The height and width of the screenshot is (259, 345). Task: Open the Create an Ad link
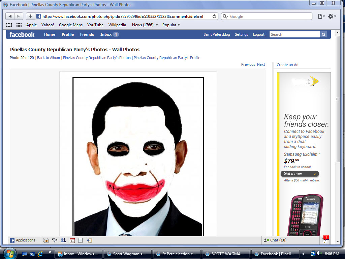[287, 64]
